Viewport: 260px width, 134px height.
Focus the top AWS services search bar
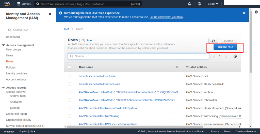(88, 4)
